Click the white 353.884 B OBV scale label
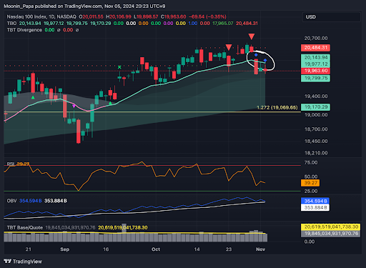This screenshot has width=366, height=268. [315, 208]
